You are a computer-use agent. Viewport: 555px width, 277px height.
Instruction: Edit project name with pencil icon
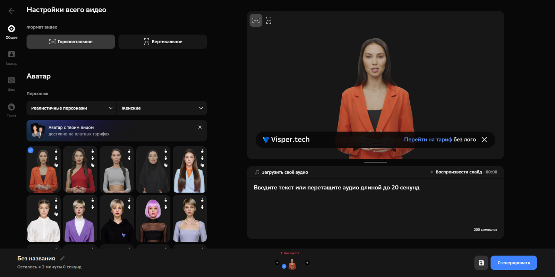62,258
